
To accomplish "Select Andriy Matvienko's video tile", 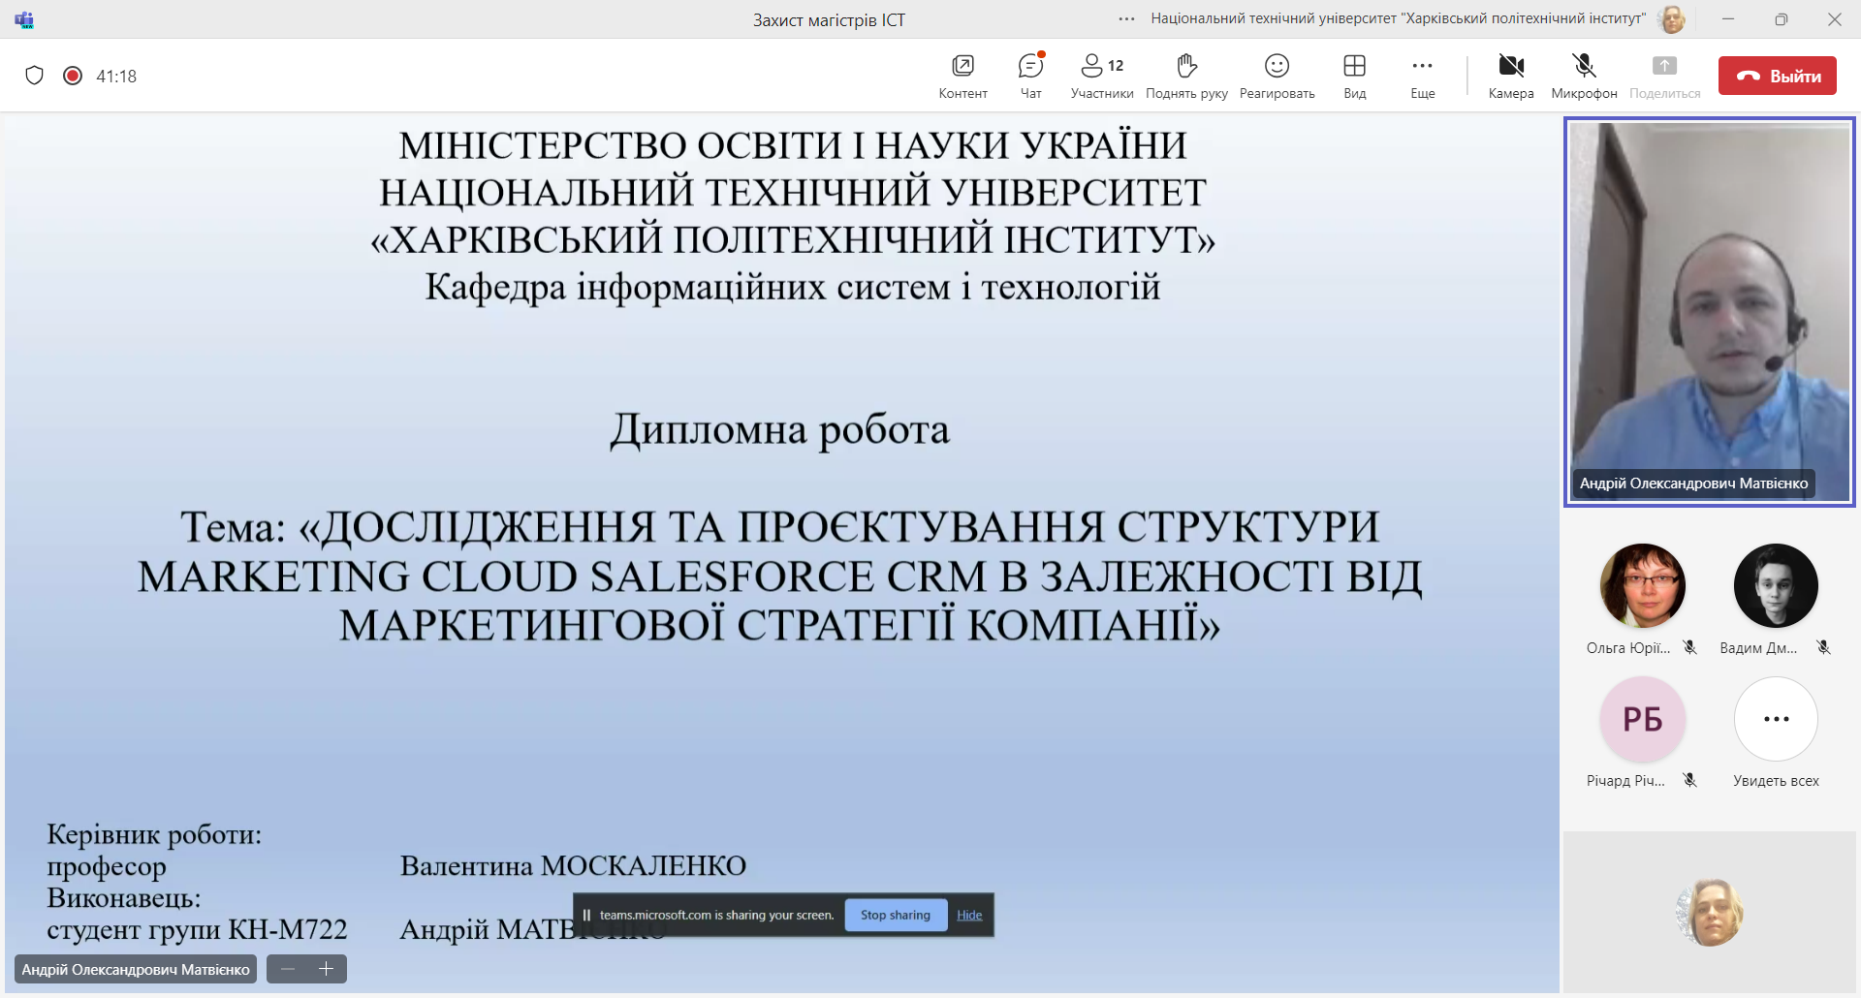I will tap(1710, 312).
